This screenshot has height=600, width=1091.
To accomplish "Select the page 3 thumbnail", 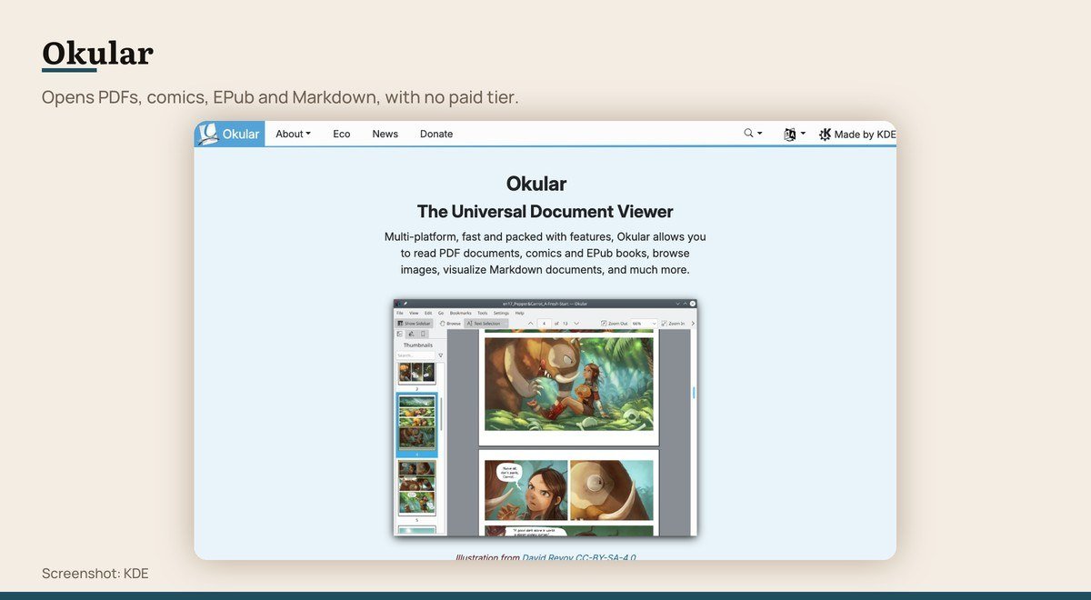I will pos(416,373).
